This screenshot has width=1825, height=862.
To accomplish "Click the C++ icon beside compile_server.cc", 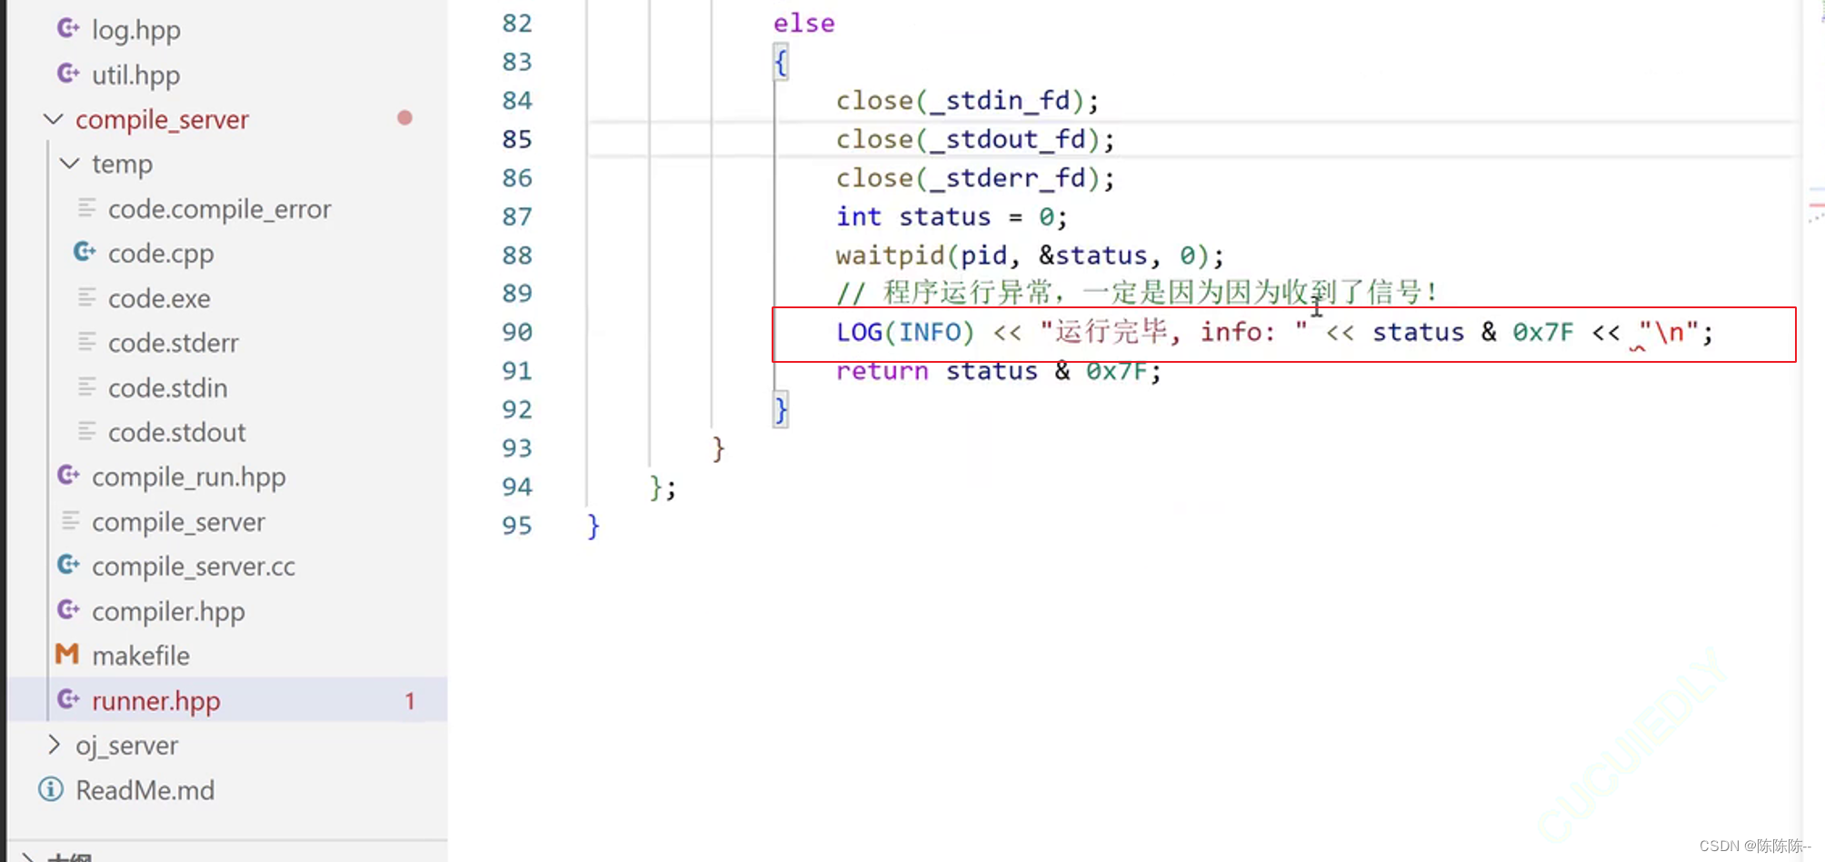I will tap(68, 566).
